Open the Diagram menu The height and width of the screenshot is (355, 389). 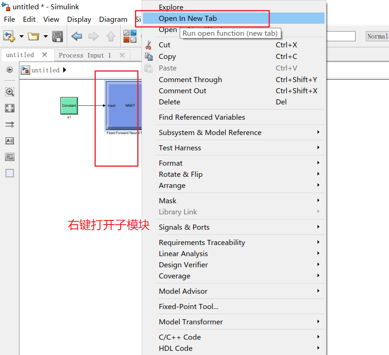[x=113, y=19]
